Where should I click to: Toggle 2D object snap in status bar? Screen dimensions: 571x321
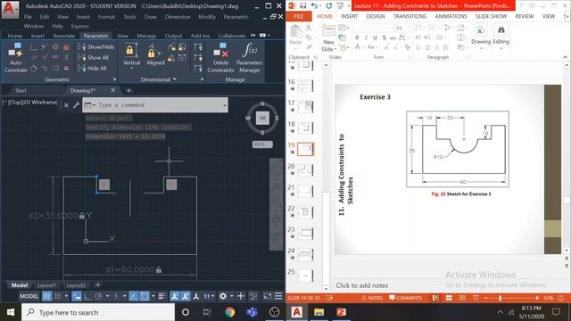145,296
